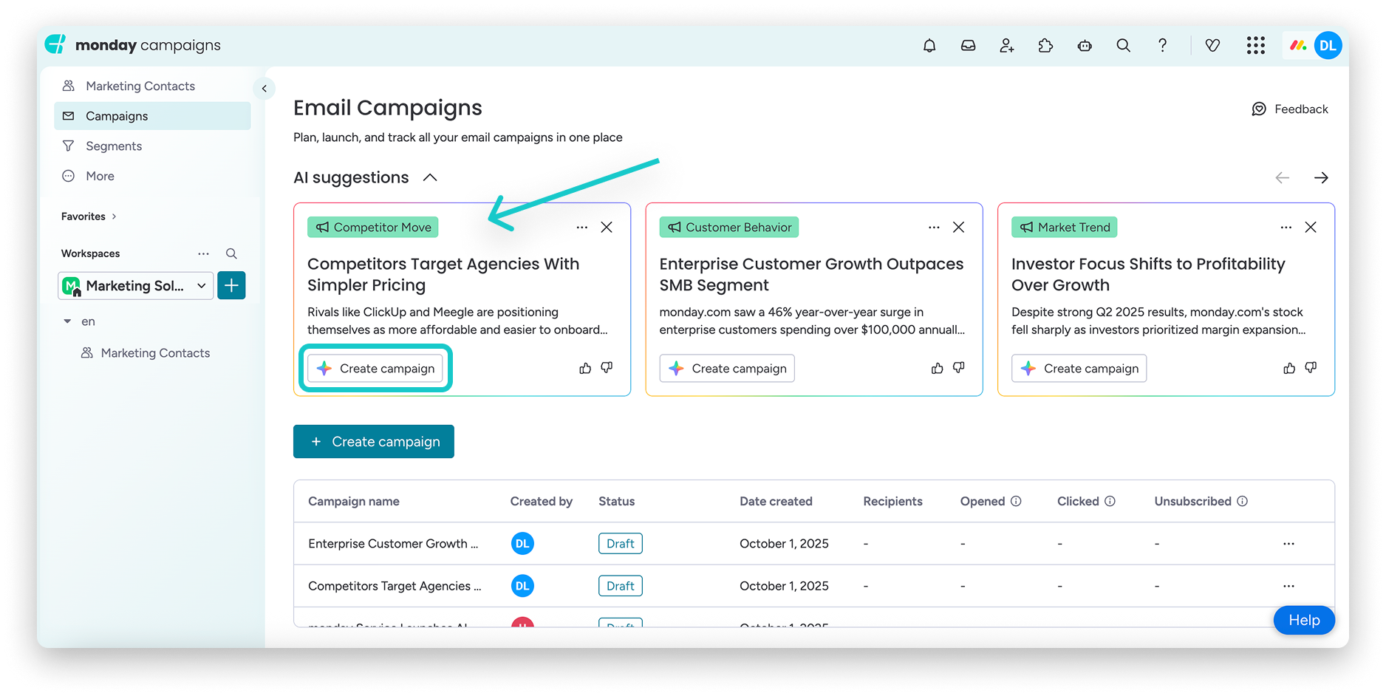Screen dimensions: 1386x696
Task: Click the Status column header
Action: point(616,501)
